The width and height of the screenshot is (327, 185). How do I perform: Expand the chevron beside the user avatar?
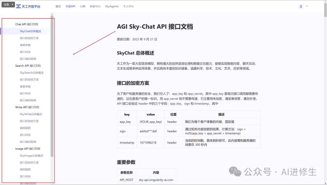pyautogui.click(x=307, y=6)
